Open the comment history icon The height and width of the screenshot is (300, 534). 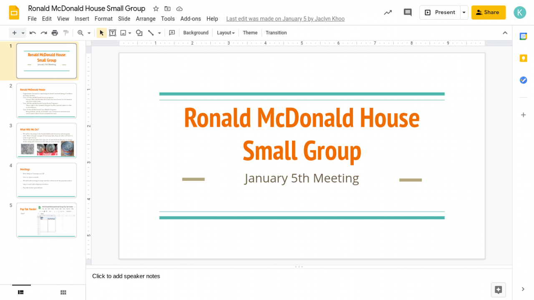408,12
